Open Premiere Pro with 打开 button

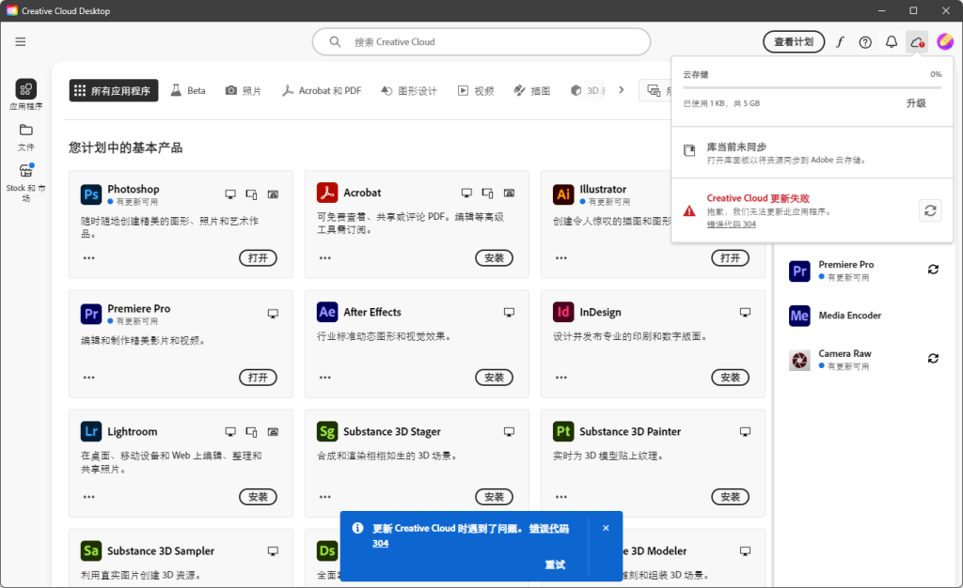coord(258,378)
